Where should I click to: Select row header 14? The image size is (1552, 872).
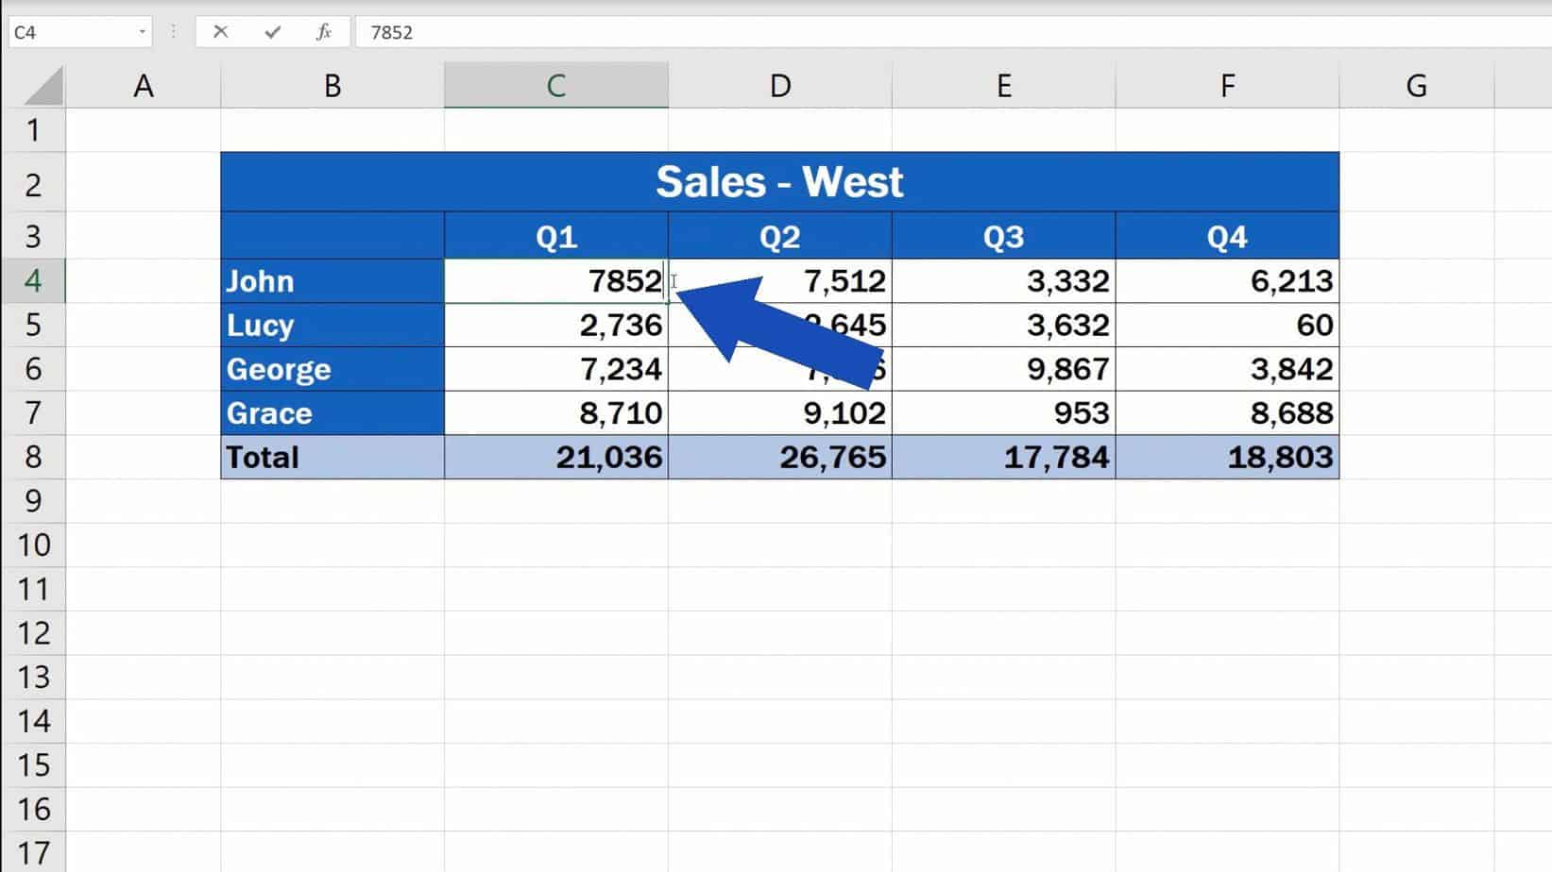[34, 721]
